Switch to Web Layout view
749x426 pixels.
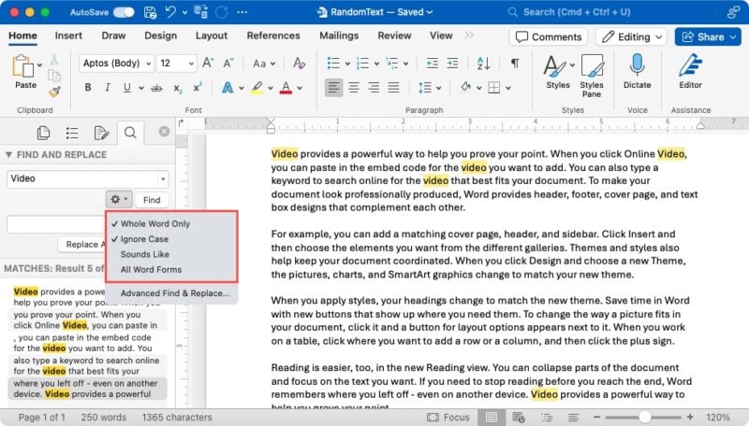click(x=519, y=418)
